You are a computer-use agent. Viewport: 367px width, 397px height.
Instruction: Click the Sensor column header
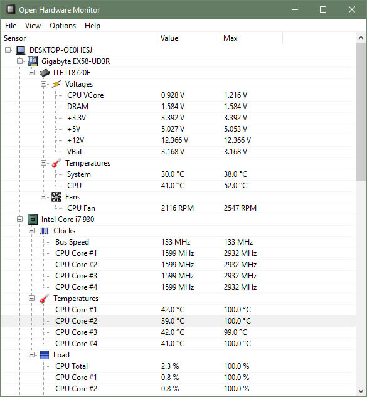pos(80,38)
